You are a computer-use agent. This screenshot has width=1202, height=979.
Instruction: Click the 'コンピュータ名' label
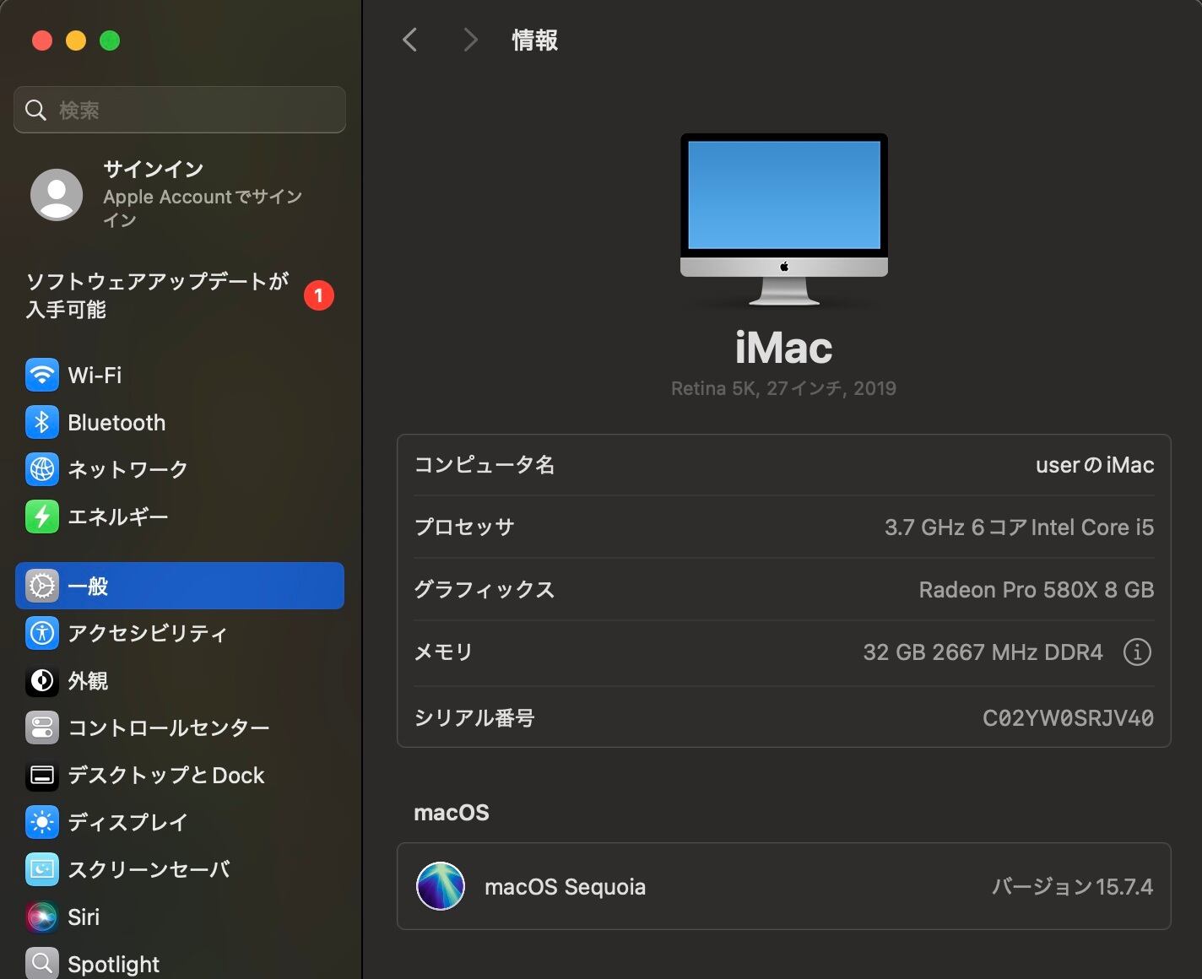[485, 465]
